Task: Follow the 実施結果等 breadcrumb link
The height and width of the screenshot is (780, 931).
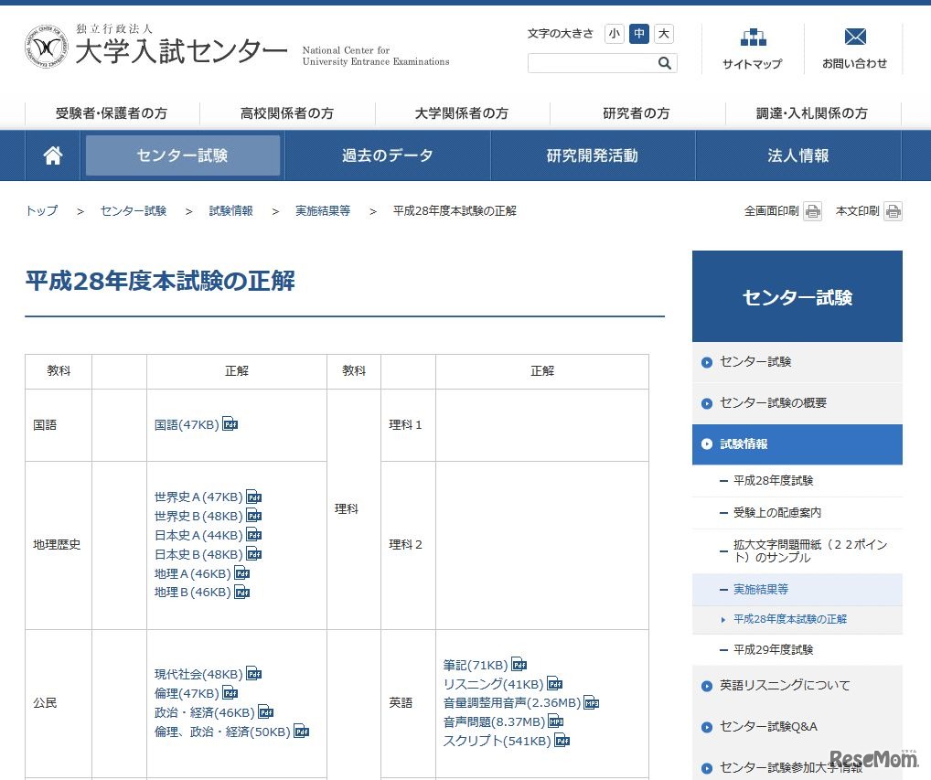Action: (x=322, y=210)
